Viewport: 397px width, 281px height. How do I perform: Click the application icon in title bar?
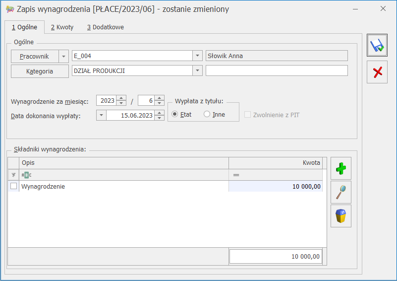10,9
